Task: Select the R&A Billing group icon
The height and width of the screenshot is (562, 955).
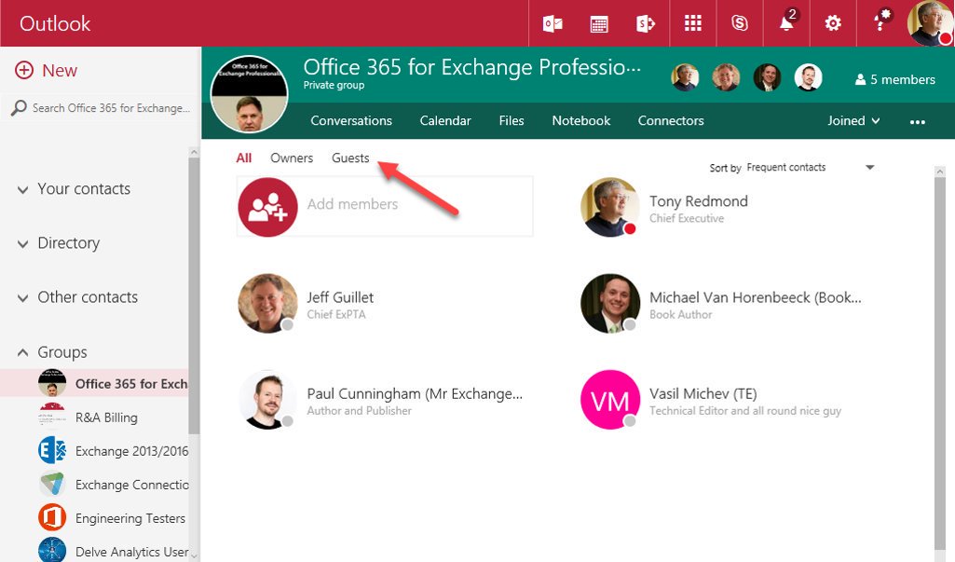Action: 52,418
